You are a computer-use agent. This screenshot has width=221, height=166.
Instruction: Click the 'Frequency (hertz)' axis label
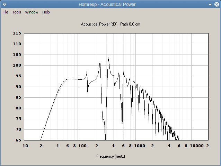tap(110, 156)
